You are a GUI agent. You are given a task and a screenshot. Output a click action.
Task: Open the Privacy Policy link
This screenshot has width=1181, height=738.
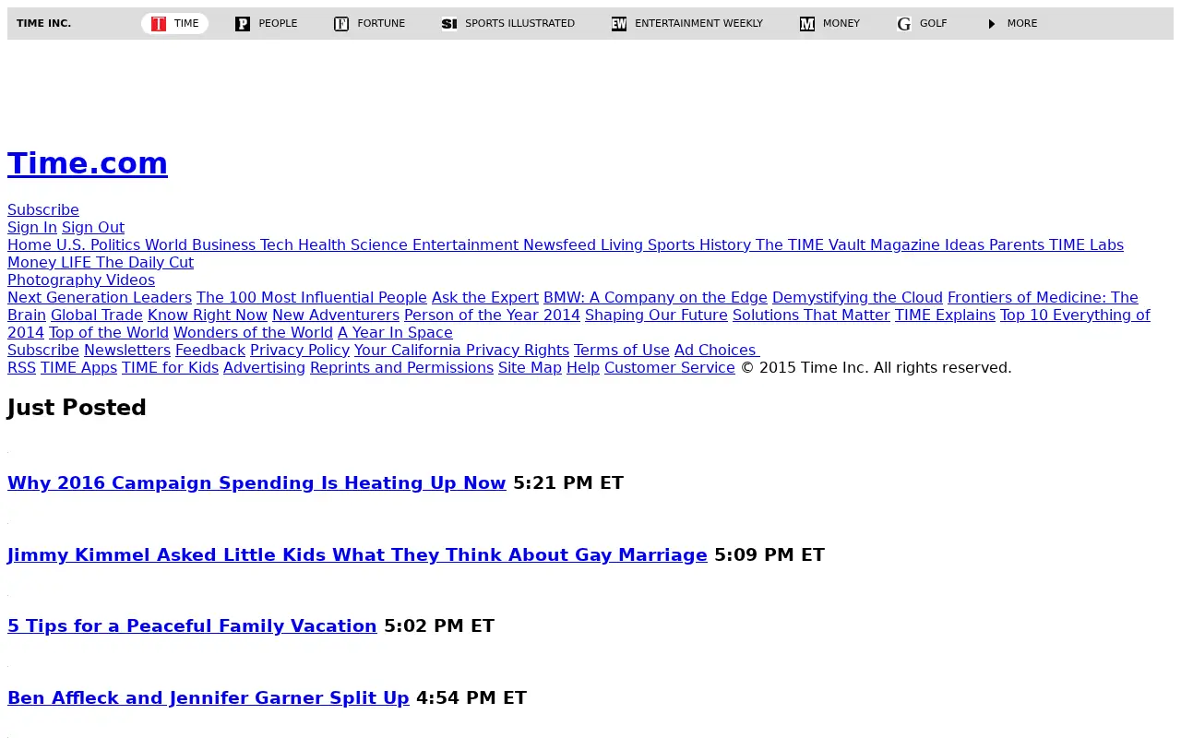click(300, 351)
